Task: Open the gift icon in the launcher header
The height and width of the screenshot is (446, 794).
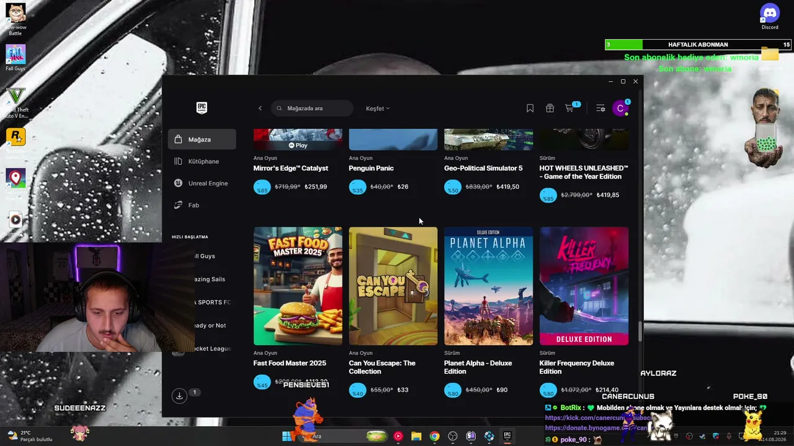Action: click(550, 108)
